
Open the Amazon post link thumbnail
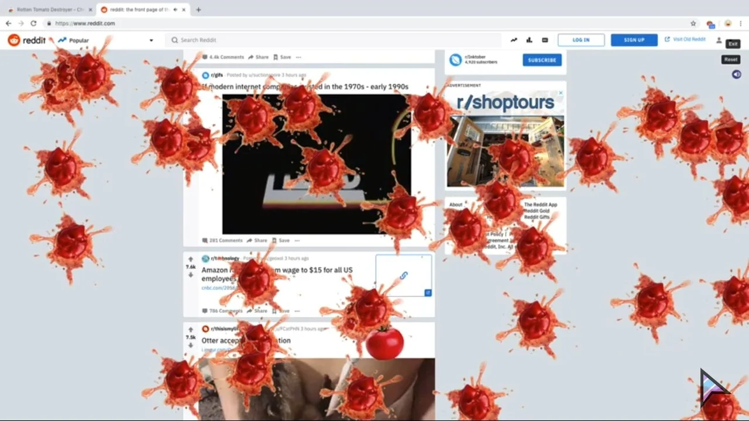[404, 275]
